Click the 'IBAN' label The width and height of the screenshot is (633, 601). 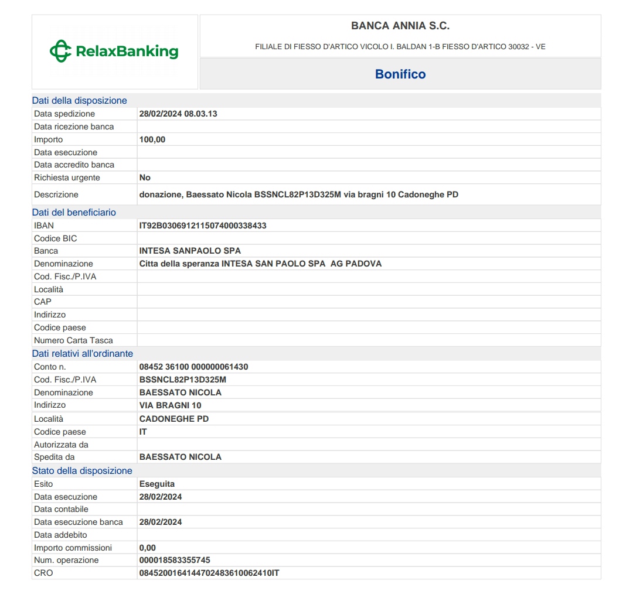click(43, 226)
